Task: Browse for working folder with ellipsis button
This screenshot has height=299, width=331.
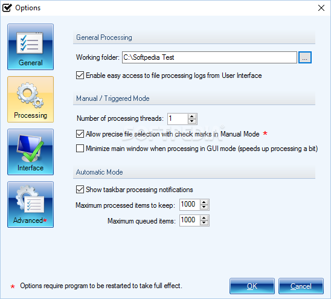Action: pyautogui.click(x=304, y=57)
